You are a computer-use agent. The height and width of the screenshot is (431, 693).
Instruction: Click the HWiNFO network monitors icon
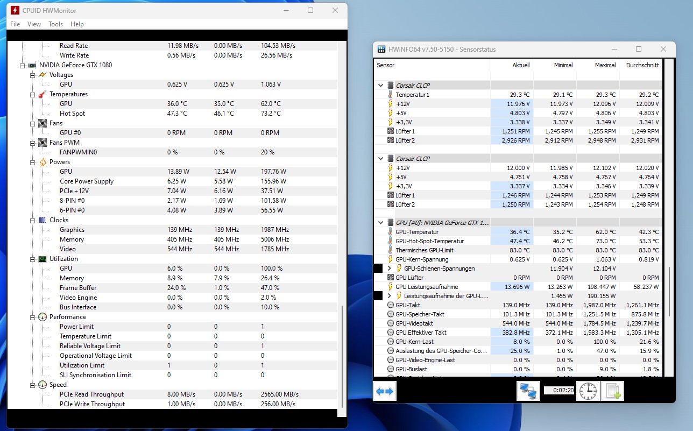tap(528, 391)
